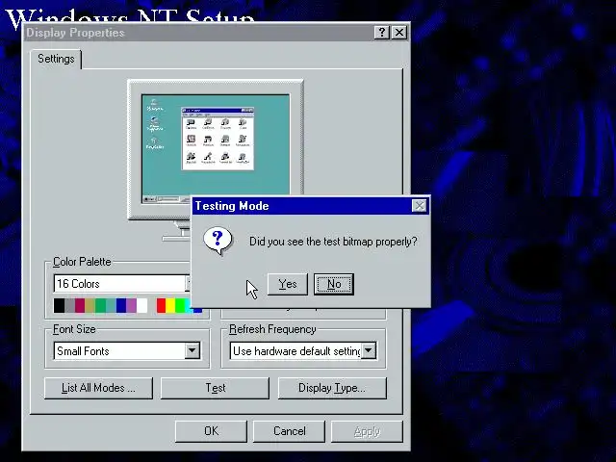Click the help question button in Display Properties

point(381,32)
